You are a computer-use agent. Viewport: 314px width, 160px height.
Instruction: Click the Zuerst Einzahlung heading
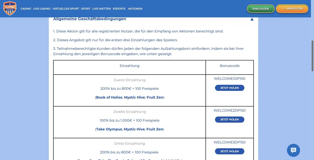[130, 80]
